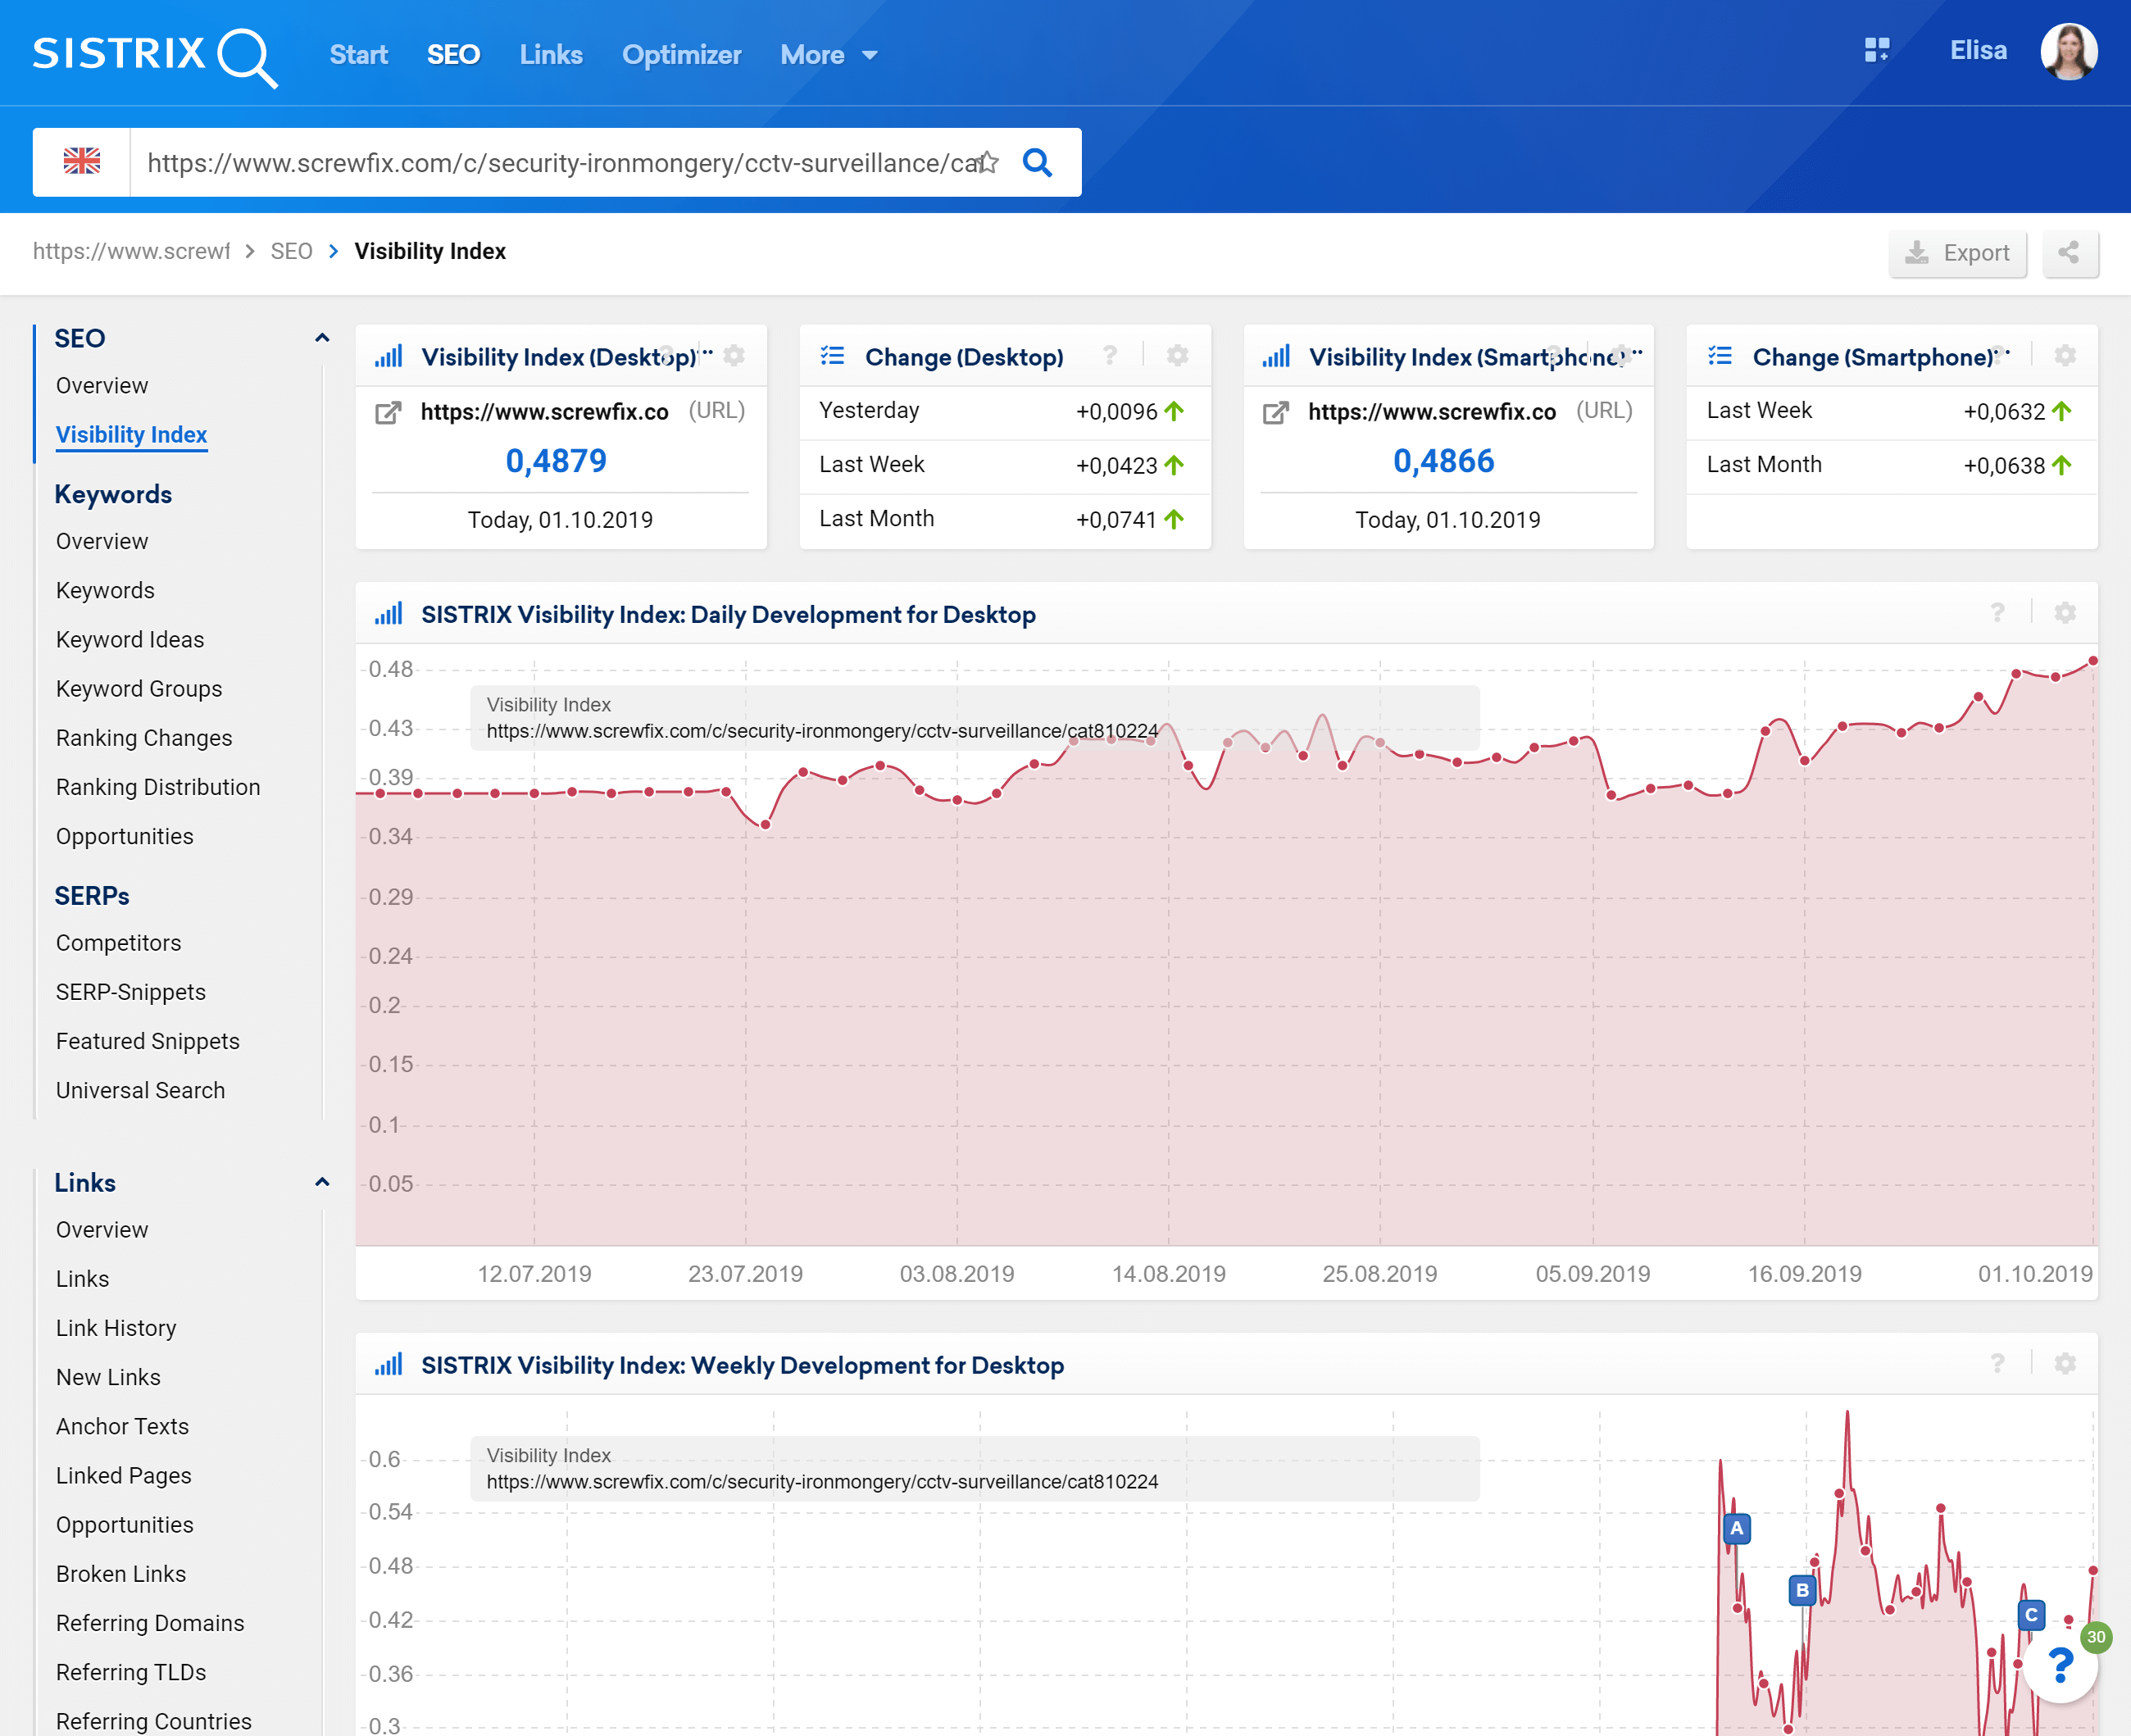Click event pin C in weekly chart
Image resolution: width=2131 pixels, height=1736 pixels.
(2031, 1614)
